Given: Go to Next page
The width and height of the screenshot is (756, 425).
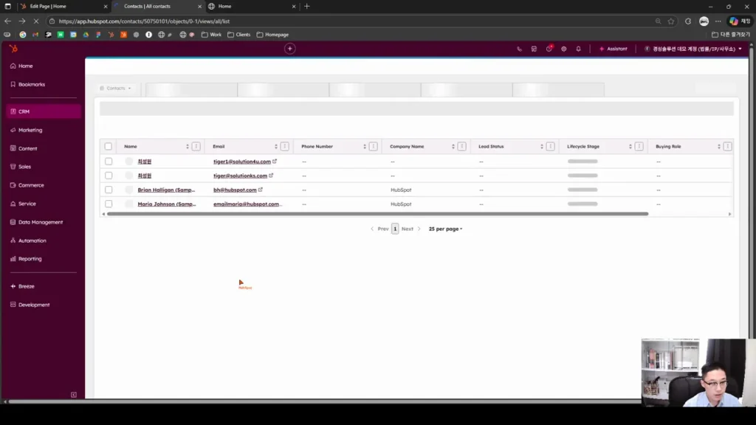Looking at the screenshot, I should [x=410, y=229].
